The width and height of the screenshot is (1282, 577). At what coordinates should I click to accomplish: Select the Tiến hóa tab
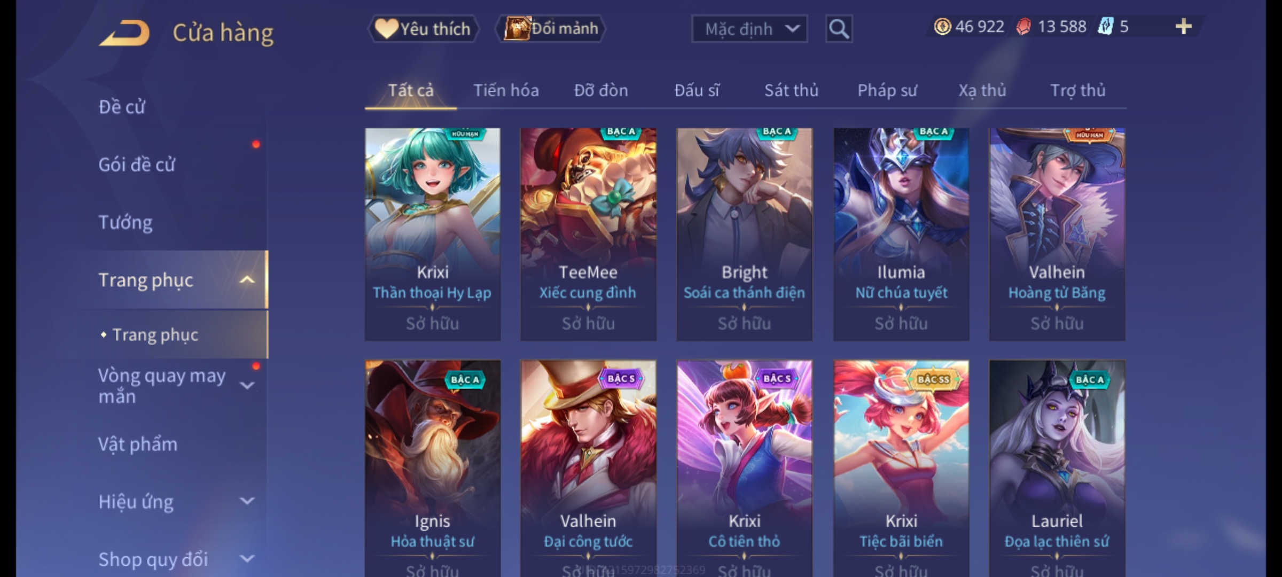pyautogui.click(x=506, y=90)
